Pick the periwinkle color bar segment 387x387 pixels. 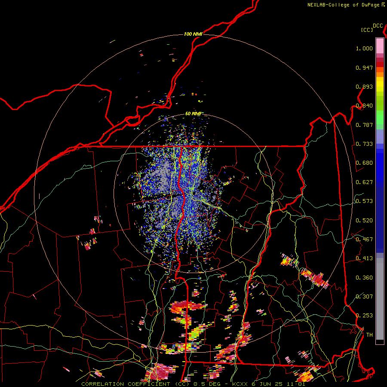[x=380, y=136]
